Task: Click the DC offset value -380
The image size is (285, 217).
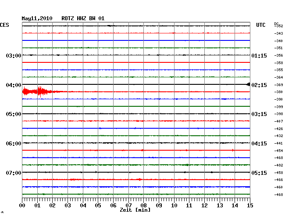Action: 278,92
